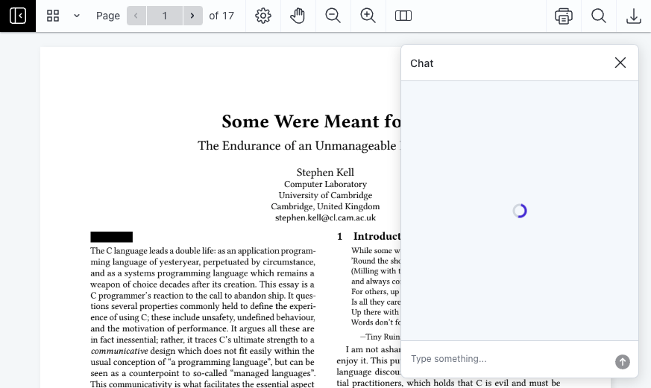Click the Chat panel header title
Image resolution: width=651 pixels, height=388 pixels.
[422, 63]
